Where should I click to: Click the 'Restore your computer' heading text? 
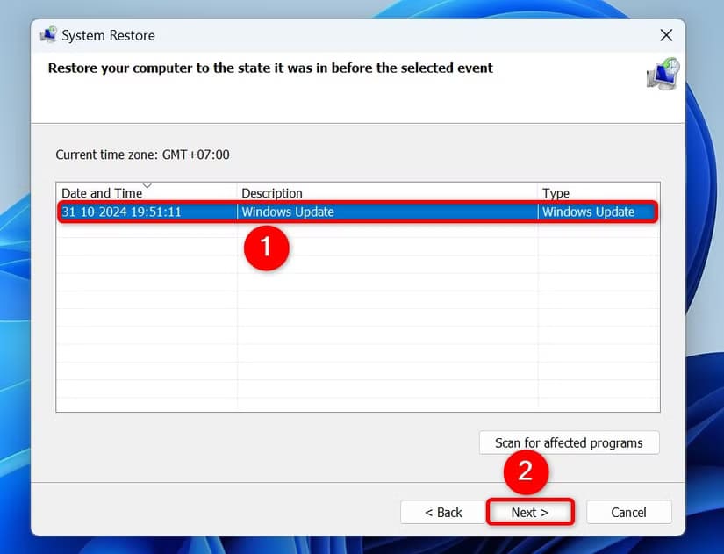[270, 68]
